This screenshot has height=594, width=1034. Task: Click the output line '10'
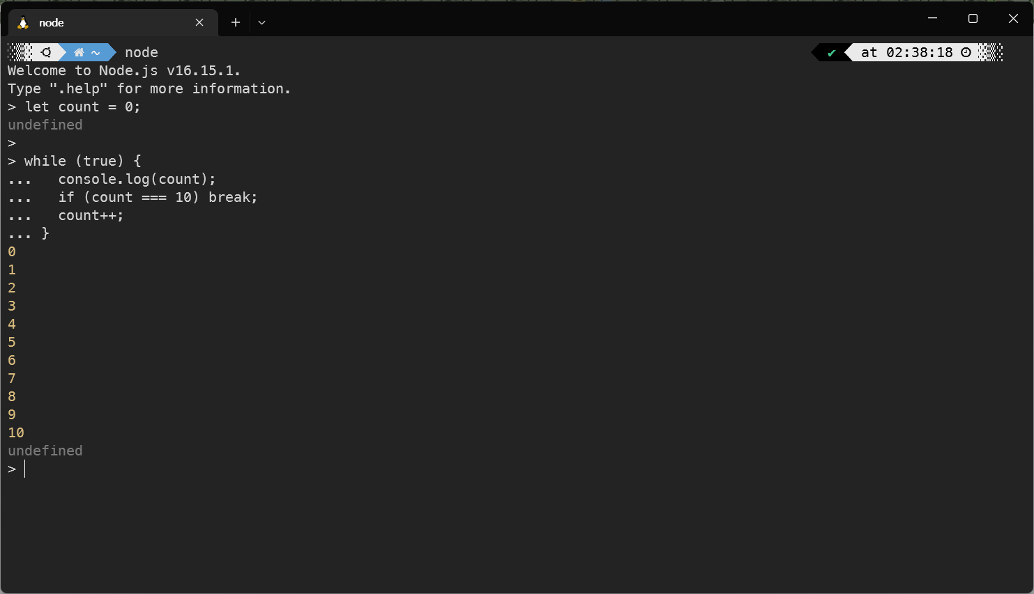[x=16, y=432]
